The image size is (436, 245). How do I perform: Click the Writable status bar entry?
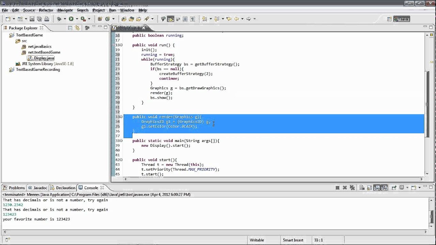[x=257, y=240]
